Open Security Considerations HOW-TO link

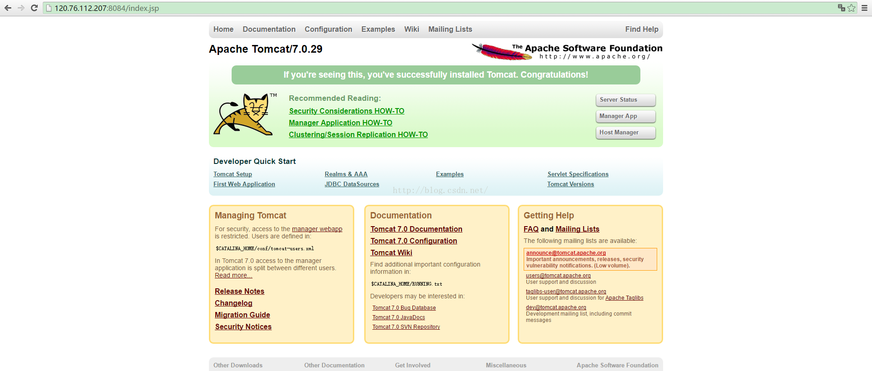pos(347,111)
